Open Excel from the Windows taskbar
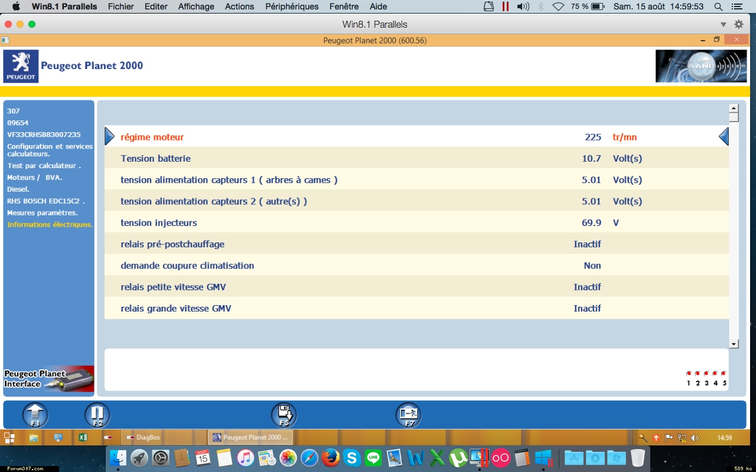The width and height of the screenshot is (756, 472). [x=83, y=438]
